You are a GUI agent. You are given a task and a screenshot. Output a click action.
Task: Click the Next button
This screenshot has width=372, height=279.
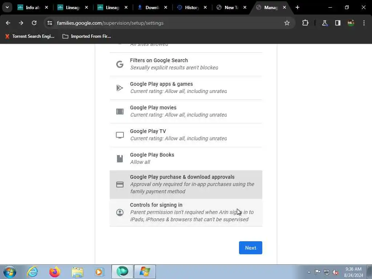tap(251, 248)
